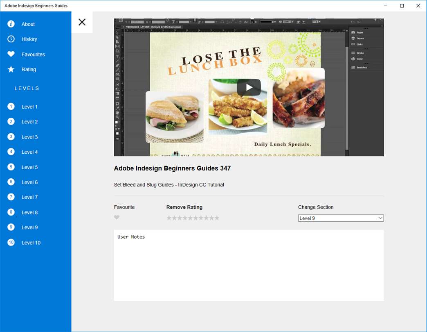Click the 'Favourite' label above the heart
This screenshot has height=332, width=427.
(124, 207)
